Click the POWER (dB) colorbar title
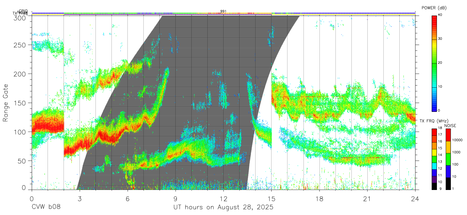 [x=434, y=8]
